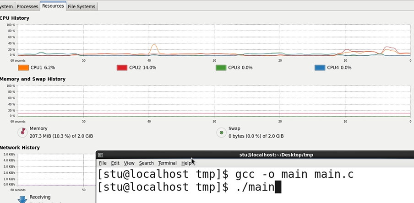Click the terminal window title bar icon
The height and width of the screenshot is (203, 414).
(x=101, y=155)
